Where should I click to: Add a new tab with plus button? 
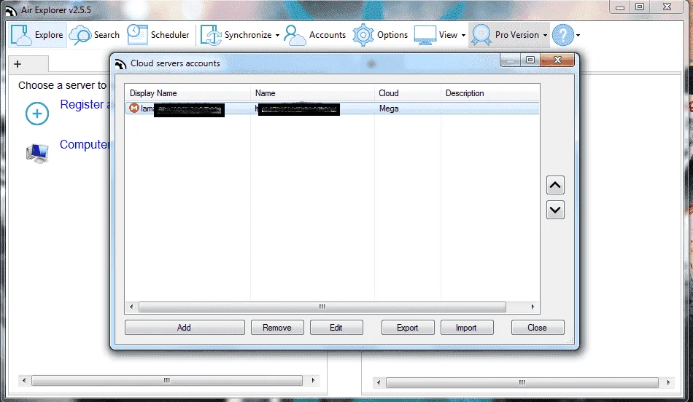[x=18, y=64]
